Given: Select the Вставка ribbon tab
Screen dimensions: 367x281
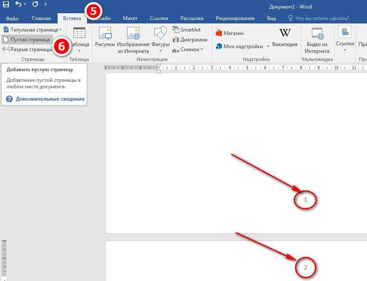Looking at the screenshot, I should point(72,18).
